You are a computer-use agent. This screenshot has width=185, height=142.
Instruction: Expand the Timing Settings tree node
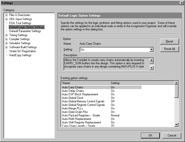pyautogui.click(x=6, y=35)
